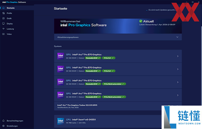
Task: Click PCIe Nicht unterstützt badge on third GPU
Action: point(114,84)
